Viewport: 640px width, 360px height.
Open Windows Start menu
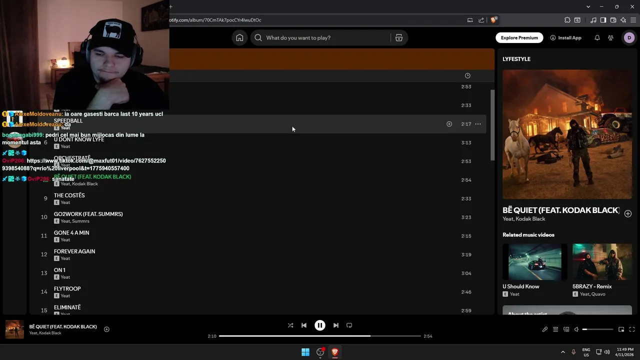pos(305,352)
